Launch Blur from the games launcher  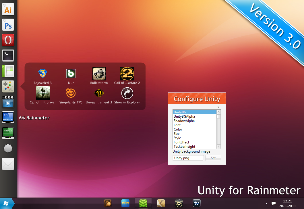[x=71, y=74]
